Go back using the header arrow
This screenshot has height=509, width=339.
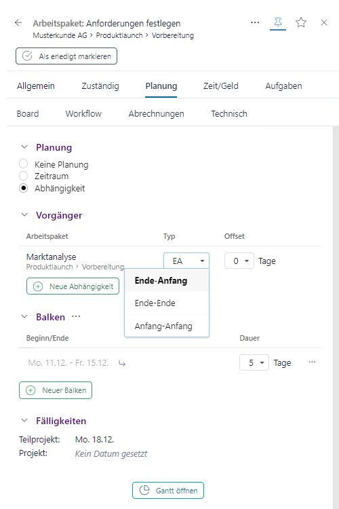18,22
